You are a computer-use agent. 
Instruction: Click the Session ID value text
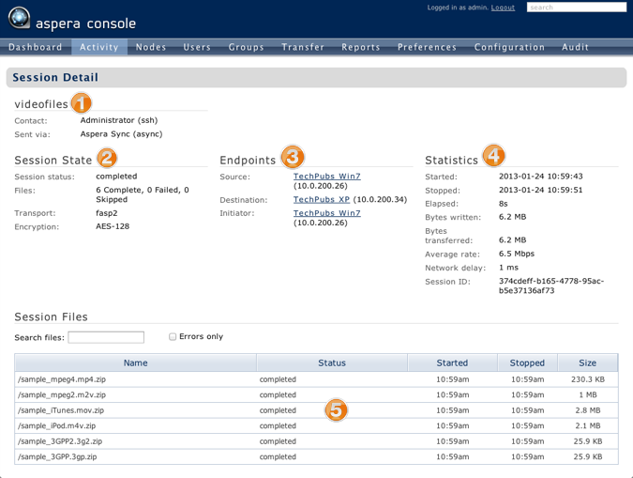point(551,285)
